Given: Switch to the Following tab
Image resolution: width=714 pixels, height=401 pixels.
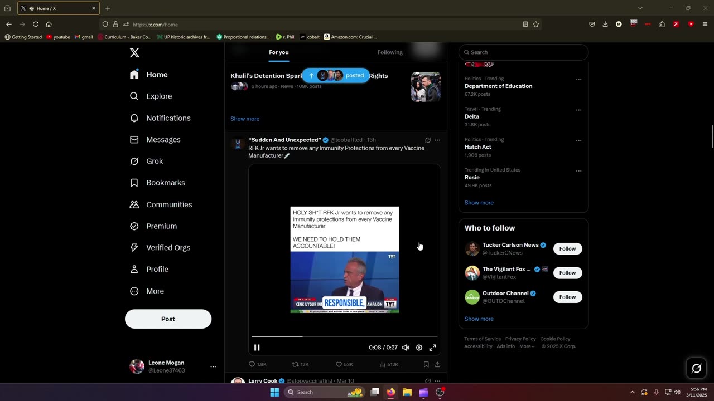Looking at the screenshot, I should 390,52.
